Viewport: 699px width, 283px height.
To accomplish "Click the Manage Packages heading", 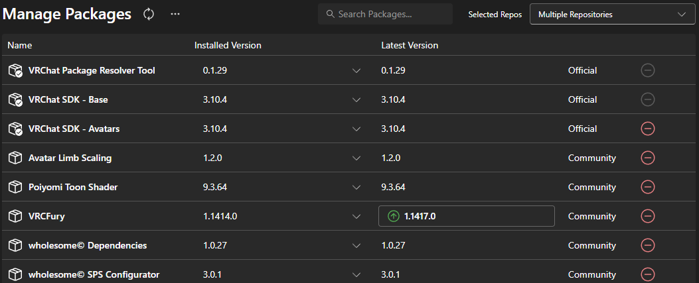I will point(67,14).
